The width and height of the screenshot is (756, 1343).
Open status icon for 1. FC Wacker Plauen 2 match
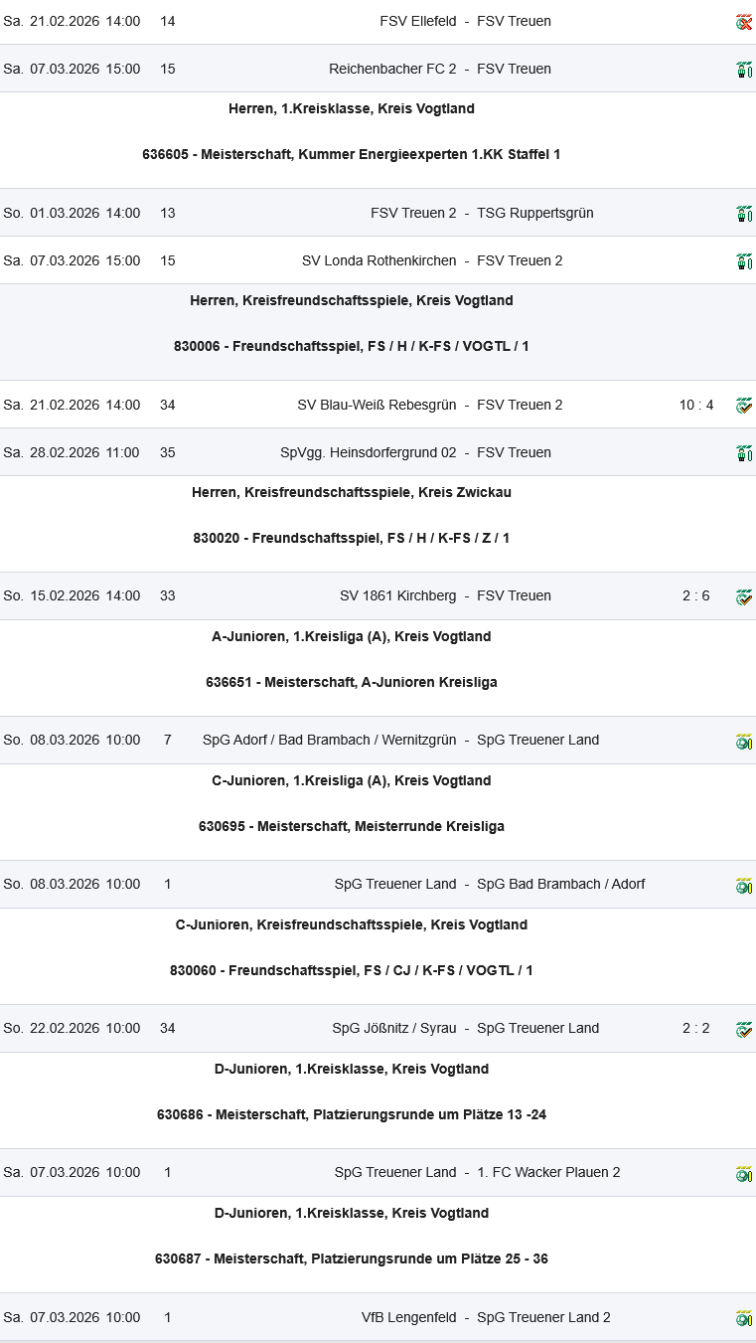[x=743, y=1174]
